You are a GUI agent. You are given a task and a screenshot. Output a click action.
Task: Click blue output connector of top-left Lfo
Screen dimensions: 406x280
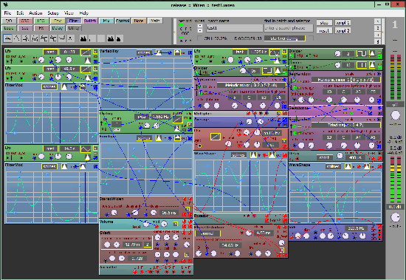pyautogui.click(x=95, y=62)
